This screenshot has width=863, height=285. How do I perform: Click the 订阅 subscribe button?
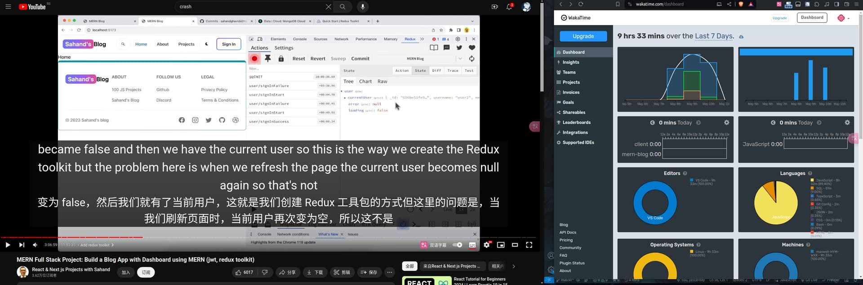[x=146, y=272]
